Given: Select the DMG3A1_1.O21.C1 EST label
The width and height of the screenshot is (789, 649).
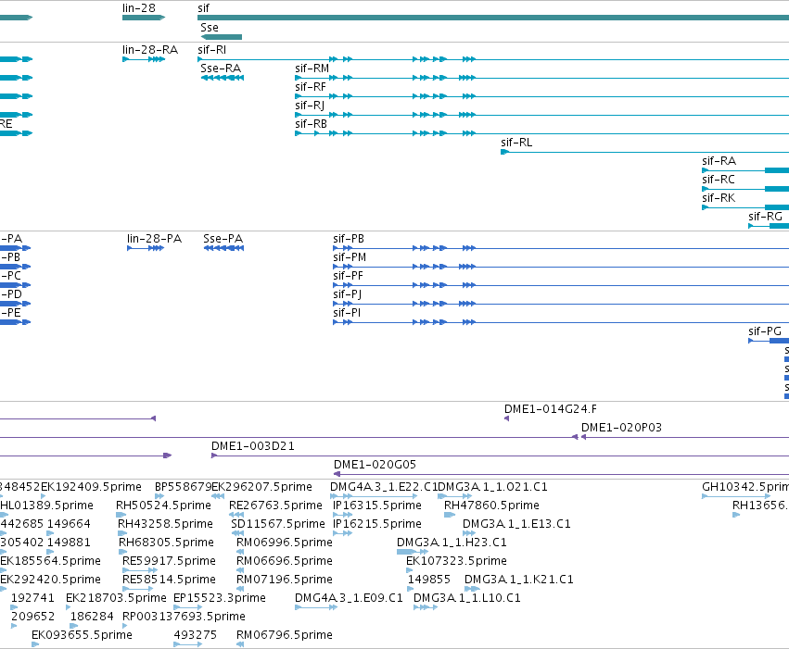Looking at the screenshot, I should (x=492, y=487).
